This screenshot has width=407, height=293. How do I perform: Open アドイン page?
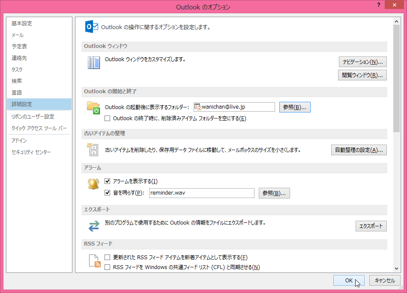click(39, 140)
